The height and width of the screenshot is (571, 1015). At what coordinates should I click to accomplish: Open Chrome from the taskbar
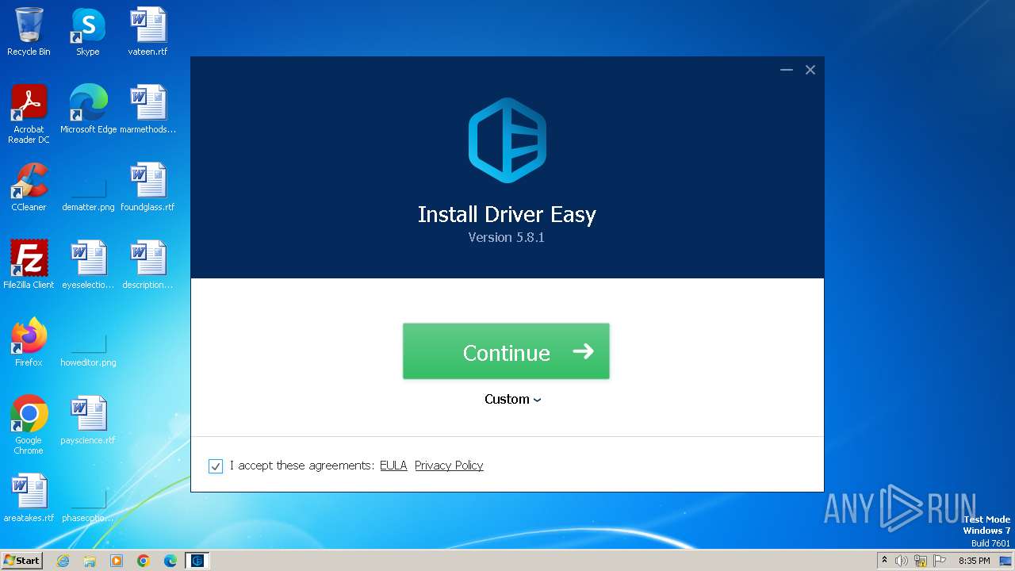[144, 561]
